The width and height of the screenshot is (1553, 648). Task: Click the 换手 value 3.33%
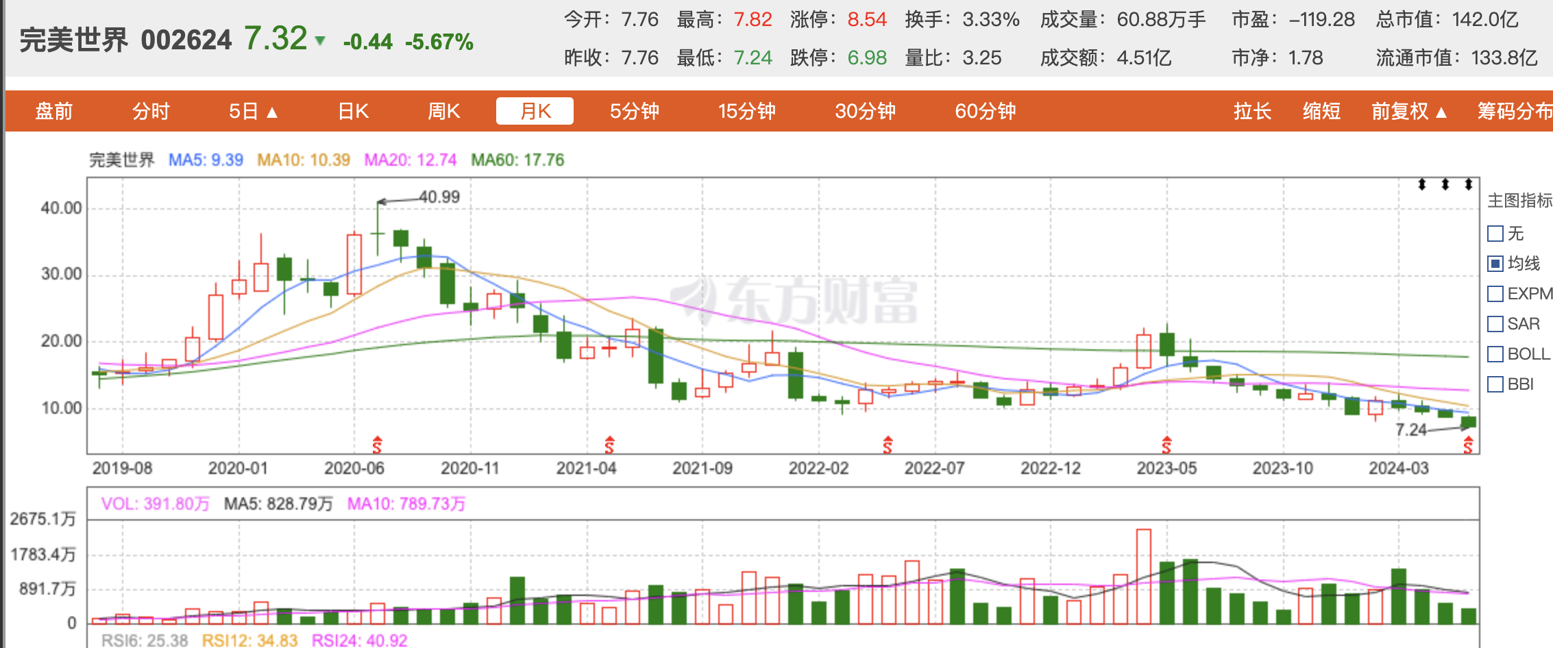coord(991,19)
